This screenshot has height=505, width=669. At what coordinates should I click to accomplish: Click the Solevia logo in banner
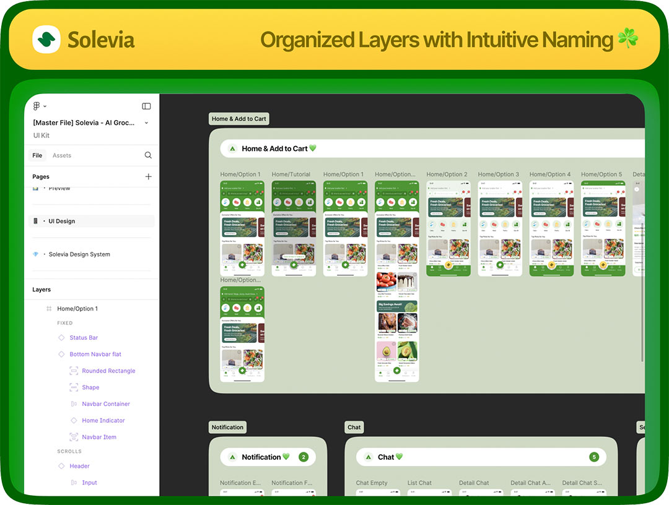(x=46, y=40)
